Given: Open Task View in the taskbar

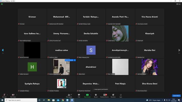Looking at the screenshot, I should pyautogui.click(x=44, y=100).
